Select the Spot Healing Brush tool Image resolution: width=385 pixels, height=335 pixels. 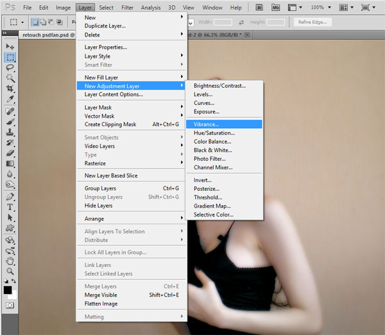10,111
